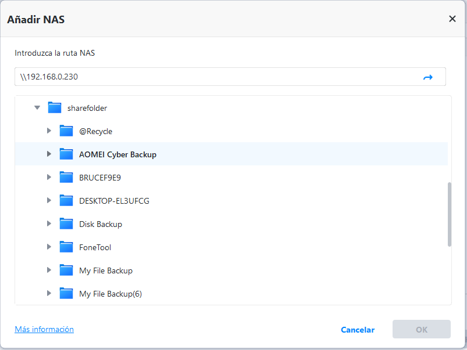Expand the My File Backup(6) arrow
The image size is (467, 350).
49,293
